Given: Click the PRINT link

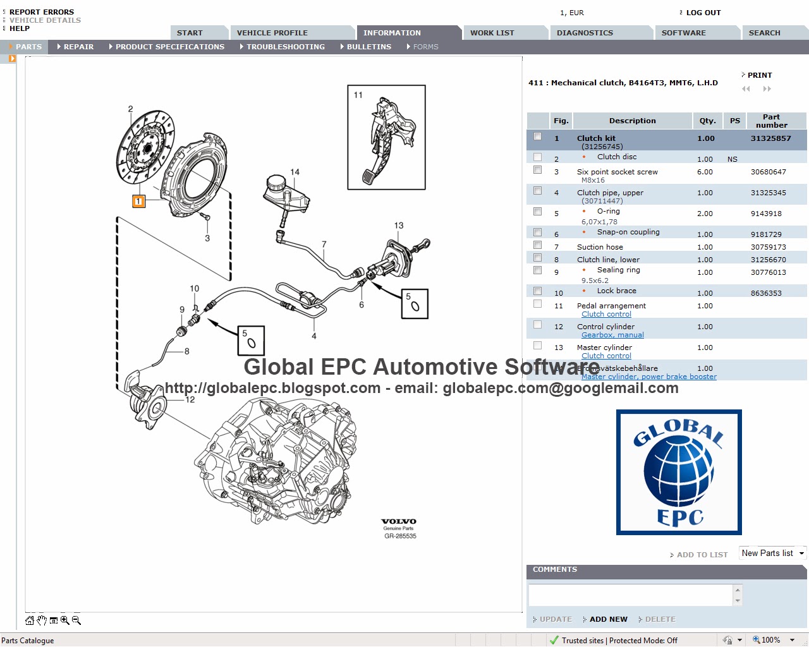Looking at the screenshot, I should (759, 75).
